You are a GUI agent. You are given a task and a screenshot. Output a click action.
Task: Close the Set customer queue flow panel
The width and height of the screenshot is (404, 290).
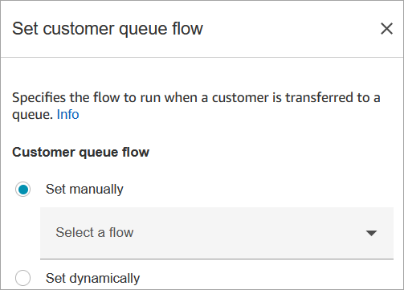(x=386, y=29)
